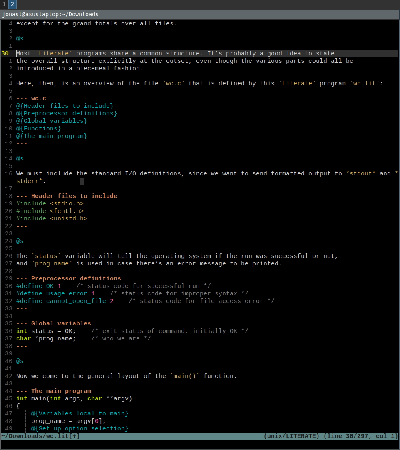The height and width of the screenshot is (450, 400).
Task: Click the '#define usage_error 1' line
Action: click(132, 294)
